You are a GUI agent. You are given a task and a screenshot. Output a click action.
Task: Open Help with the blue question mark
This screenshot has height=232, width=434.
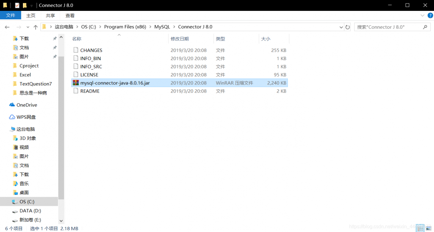(x=430, y=15)
